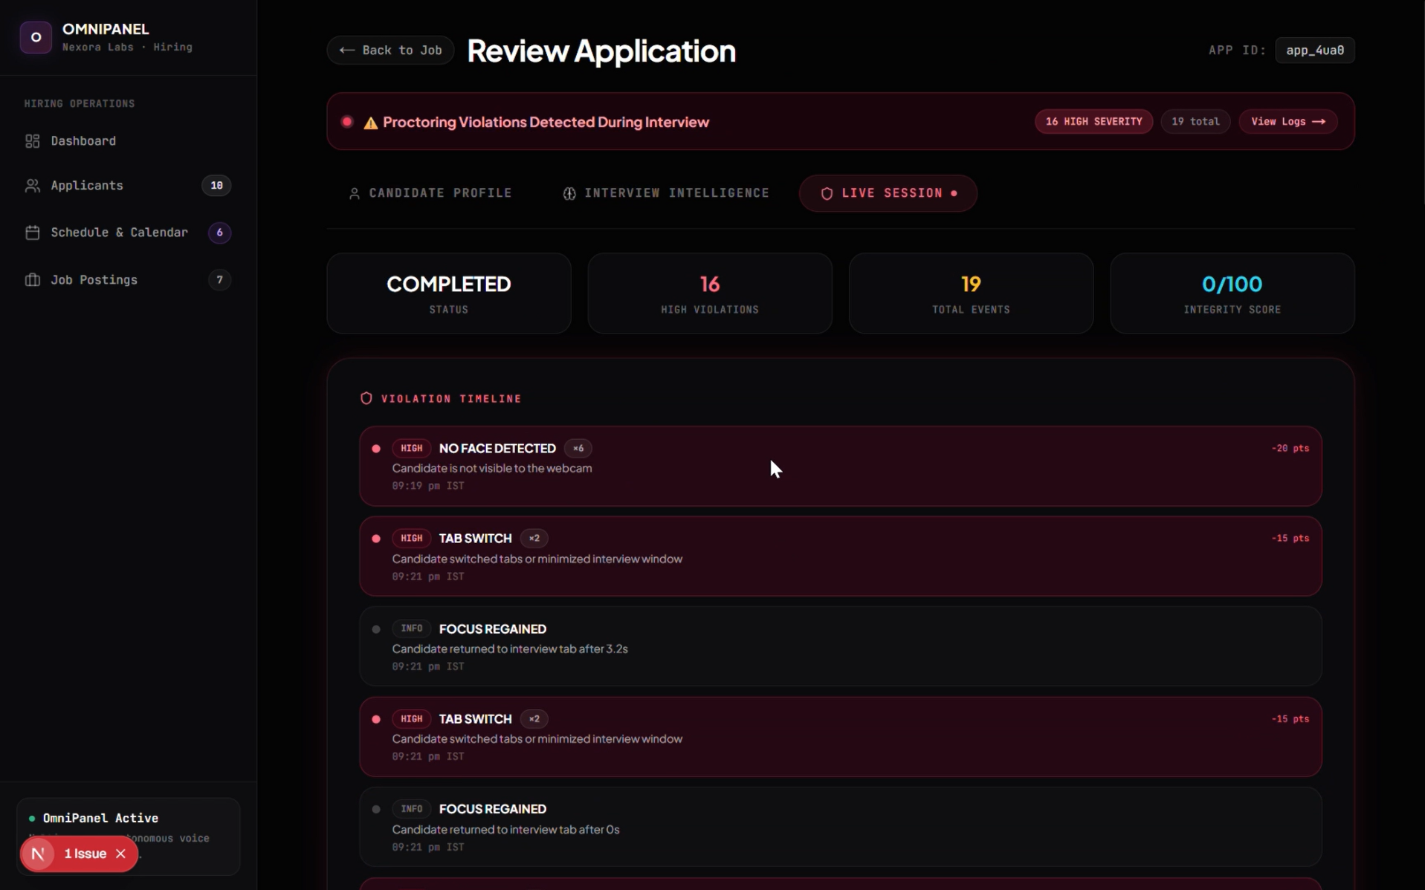The image size is (1425, 890).
Task: Click the OmniPanel Active status text
Action: pyautogui.click(x=100, y=819)
